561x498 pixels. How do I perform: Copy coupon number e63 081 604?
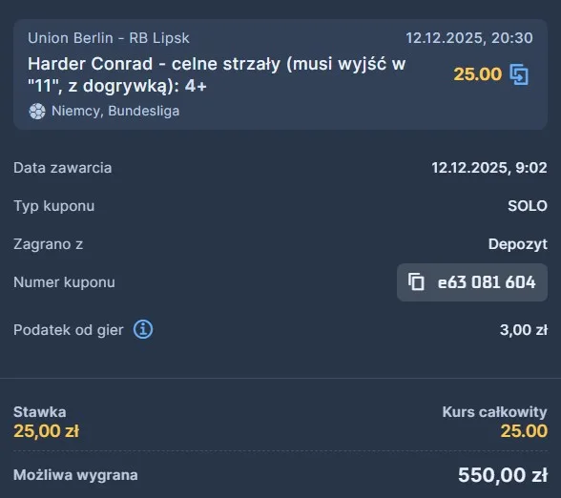pos(472,282)
